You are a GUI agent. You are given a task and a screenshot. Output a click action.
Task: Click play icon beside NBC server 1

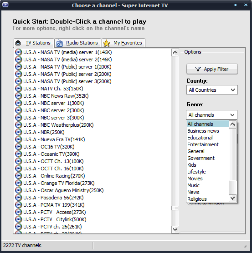click(x=18, y=103)
